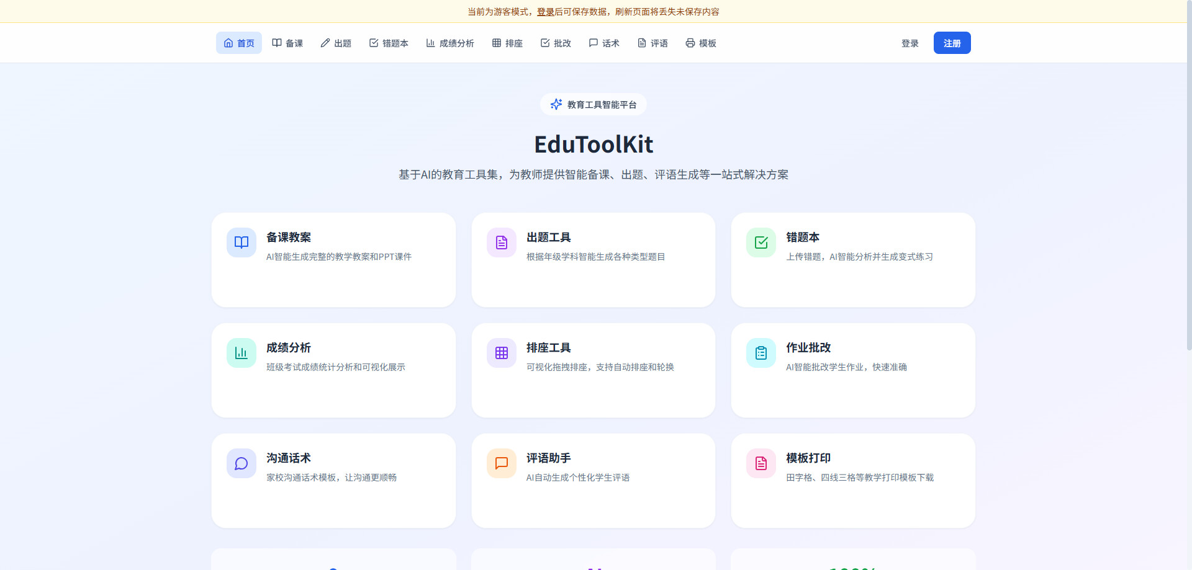Image resolution: width=1192 pixels, height=570 pixels.
Task: Click the purple document icon on 出题工具 card
Action: click(x=502, y=243)
